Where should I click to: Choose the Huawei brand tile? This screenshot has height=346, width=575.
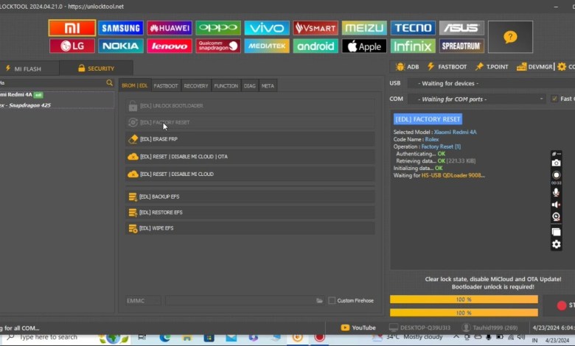pos(170,28)
